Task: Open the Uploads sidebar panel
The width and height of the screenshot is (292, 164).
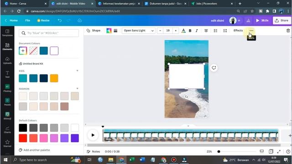Action: click(7, 61)
